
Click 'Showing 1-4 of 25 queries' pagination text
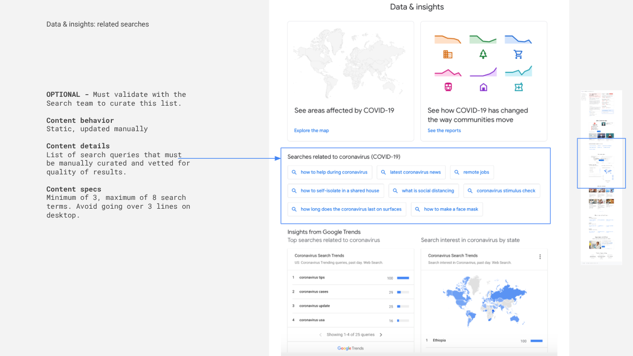pos(351,335)
